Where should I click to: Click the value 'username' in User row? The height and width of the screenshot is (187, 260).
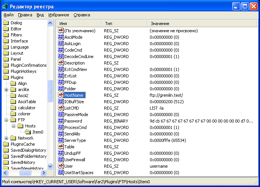pyautogui.click(x=158, y=166)
